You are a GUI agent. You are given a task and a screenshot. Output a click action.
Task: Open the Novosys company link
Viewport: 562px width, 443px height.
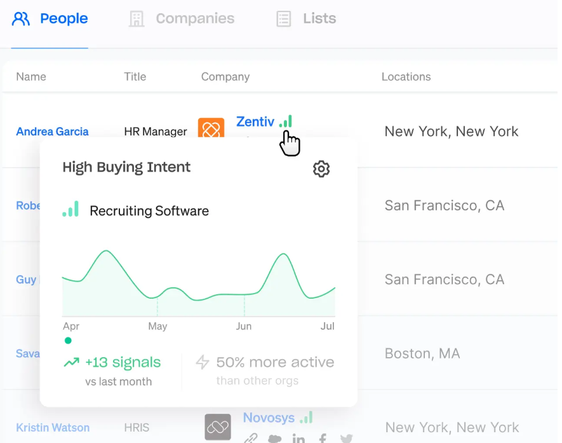pyautogui.click(x=269, y=418)
